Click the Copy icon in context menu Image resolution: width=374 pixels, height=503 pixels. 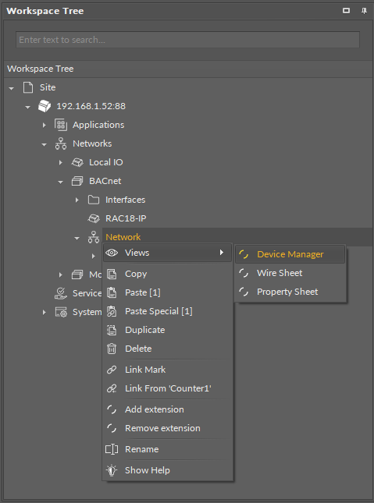tap(112, 274)
